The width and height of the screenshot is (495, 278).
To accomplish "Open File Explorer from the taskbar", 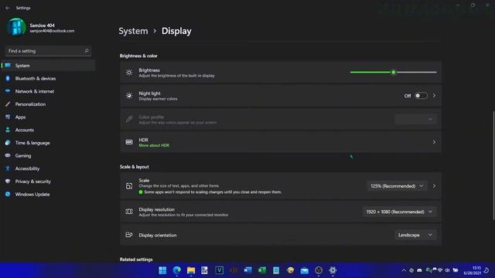I will (x=191, y=270).
